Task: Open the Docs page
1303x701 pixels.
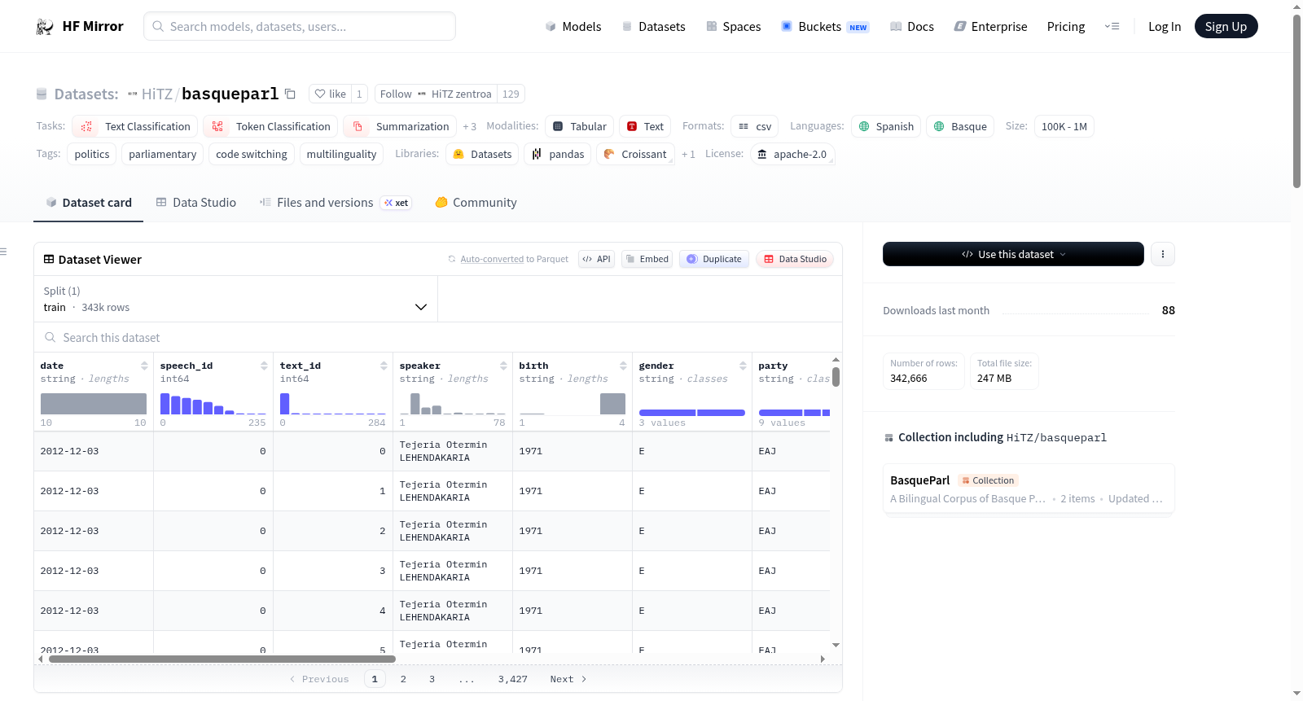Action: 911,27
